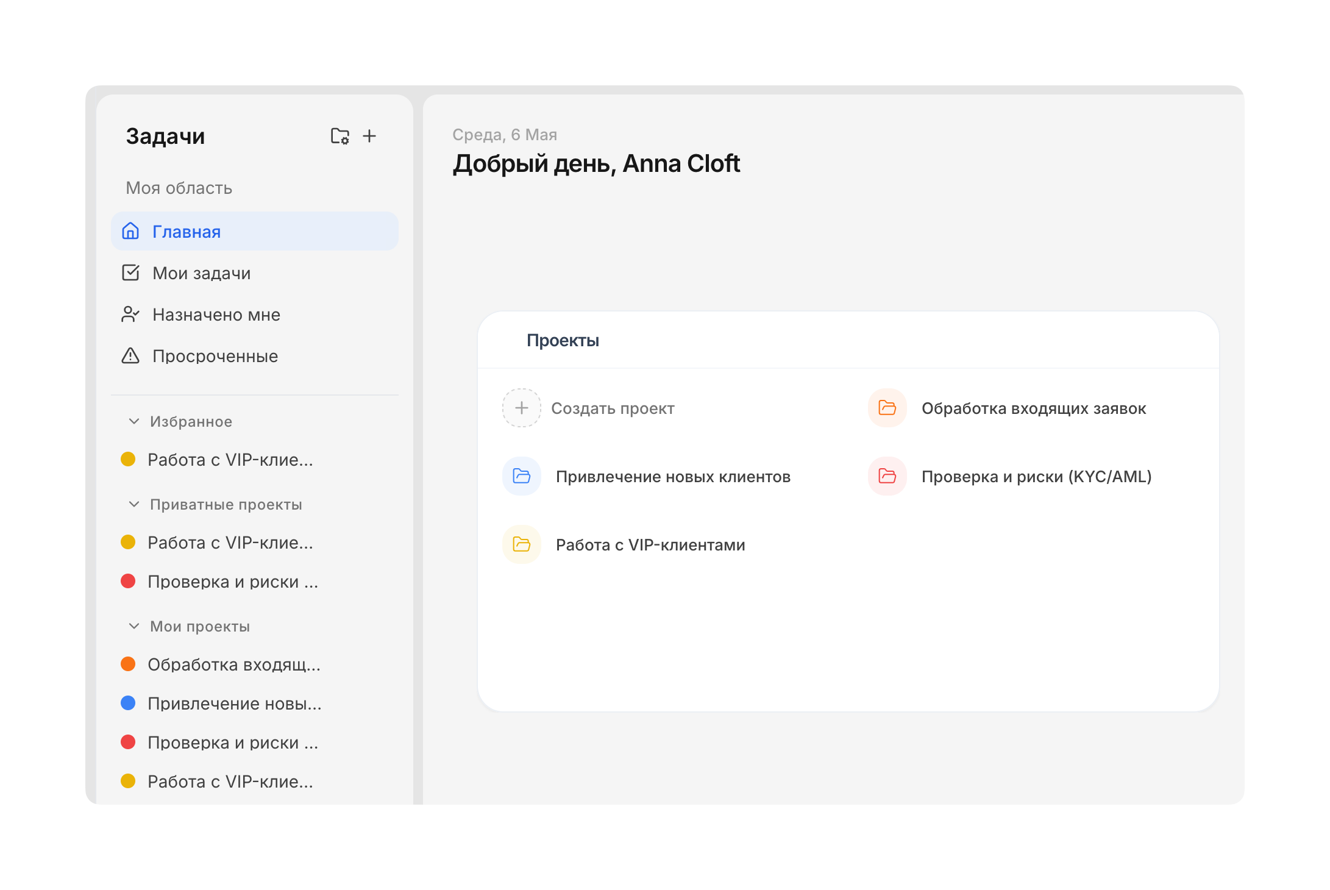Open Привлечение новы... under Мои проекты
This screenshot has height=890, width=1330.
tap(255, 703)
